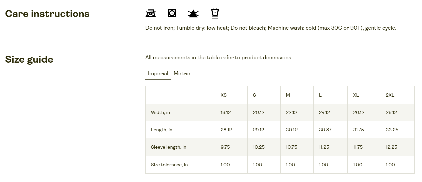The width and height of the screenshot is (422, 182).
Task: Click the S length value 29.12
Action: [258, 130]
